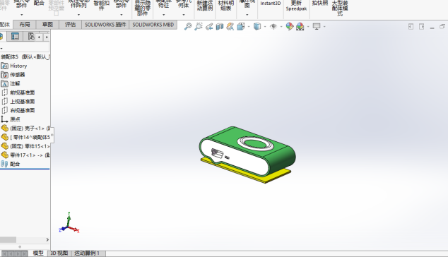Click the collapse left panel icon at top right
This screenshot has width=448, height=257.
point(411,27)
